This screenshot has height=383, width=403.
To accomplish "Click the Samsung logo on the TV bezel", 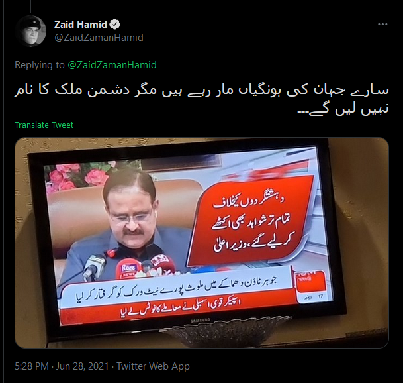I will click(x=201, y=321).
